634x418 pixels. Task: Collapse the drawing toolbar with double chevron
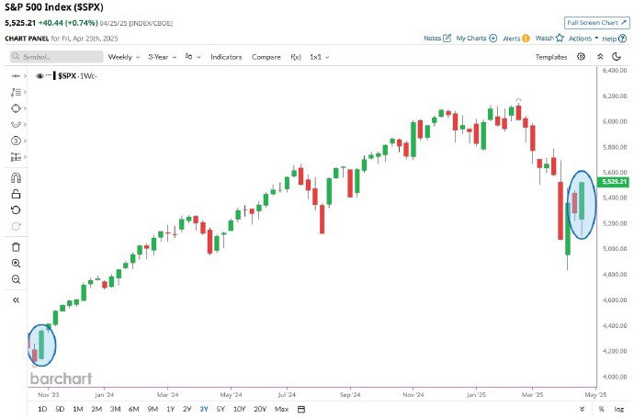point(16,300)
